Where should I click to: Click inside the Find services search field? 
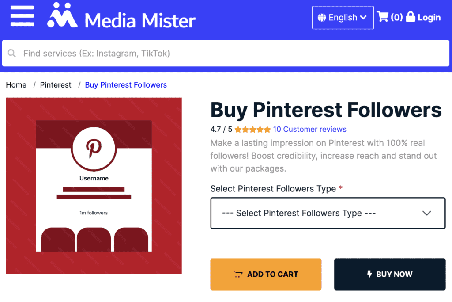tap(132, 53)
